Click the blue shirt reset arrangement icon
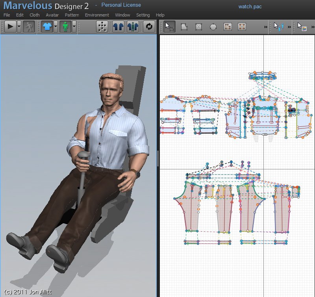The image size is (315, 297). coord(118,26)
